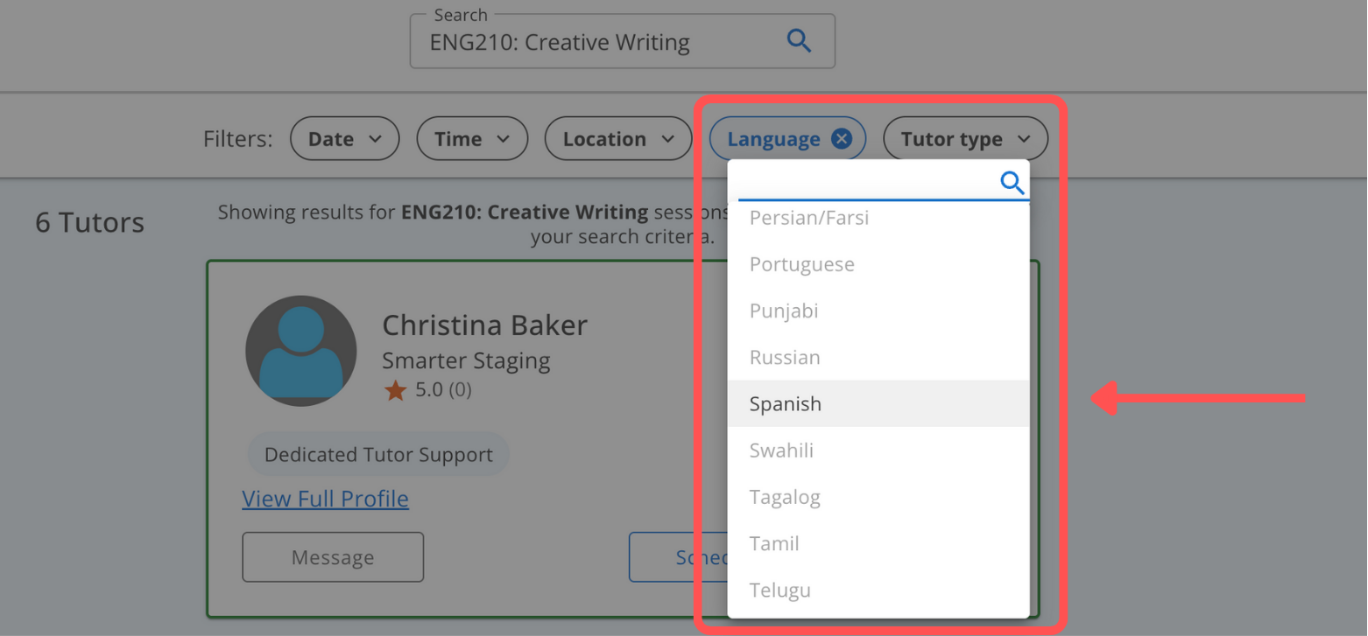Open View Full Profile link
Image resolution: width=1368 pixels, height=636 pixels.
click(325, 499)
